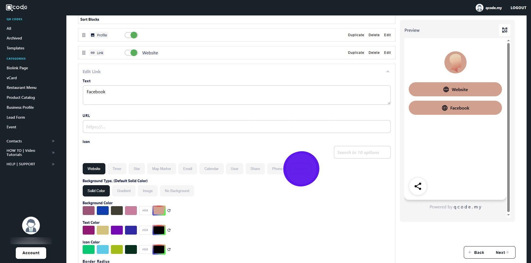Click the Icon Color reset icon
This screenshot has width=531, height=263.
(x=169, y=249)
